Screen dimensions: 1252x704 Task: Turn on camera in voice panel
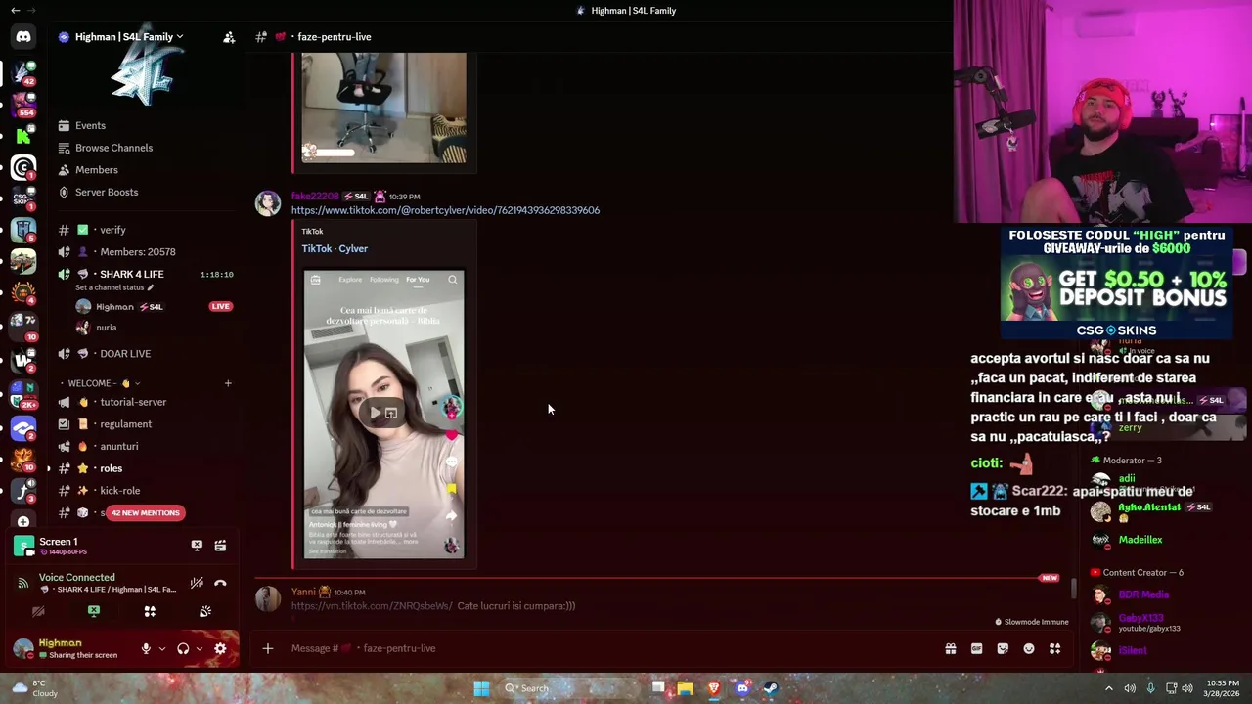click(x=38, y=611)
